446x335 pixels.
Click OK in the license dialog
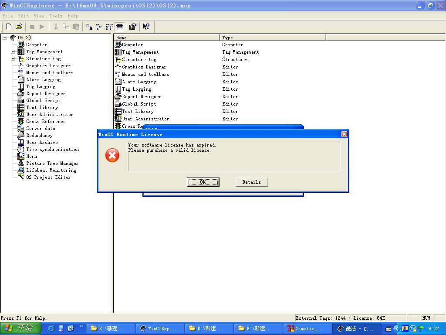pyautogui.click(x=203, y=182)
